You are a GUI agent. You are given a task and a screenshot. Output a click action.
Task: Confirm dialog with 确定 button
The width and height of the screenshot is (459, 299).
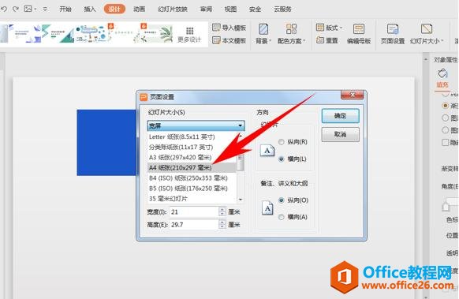[x=340, y=116]
